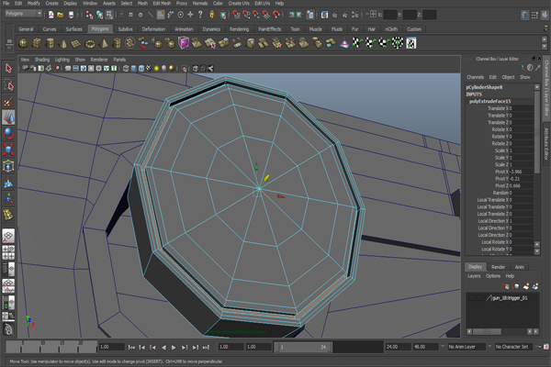Image resolution: width=551 pixels, height=367 pixels.
Task: Toggle the viewport smooth shade all button
Action: click(x=133, y=69)
